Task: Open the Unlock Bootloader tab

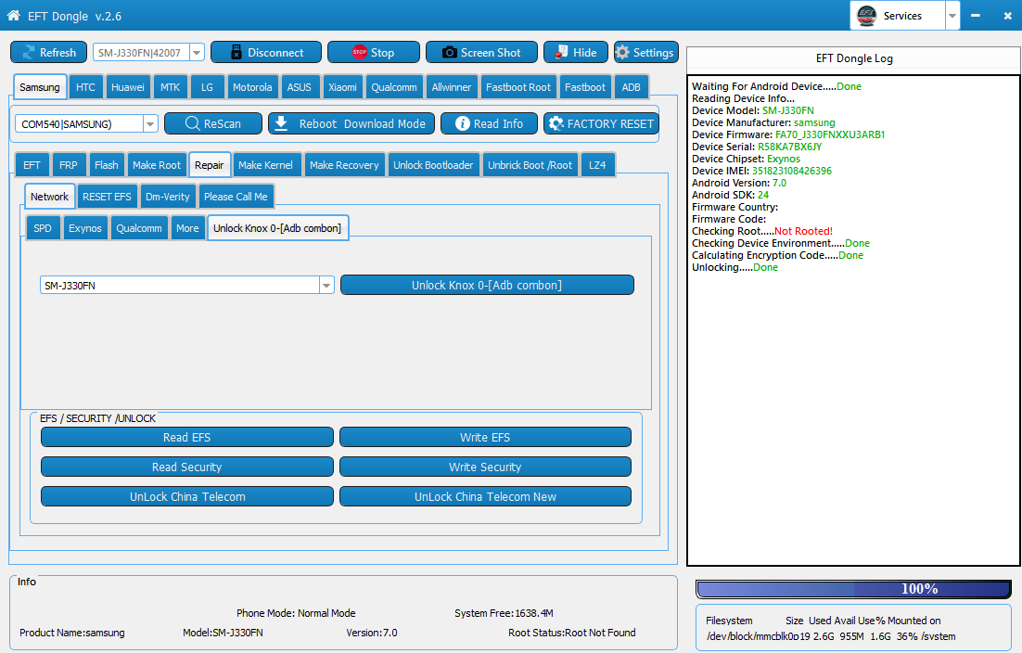Action: [433, 165]
